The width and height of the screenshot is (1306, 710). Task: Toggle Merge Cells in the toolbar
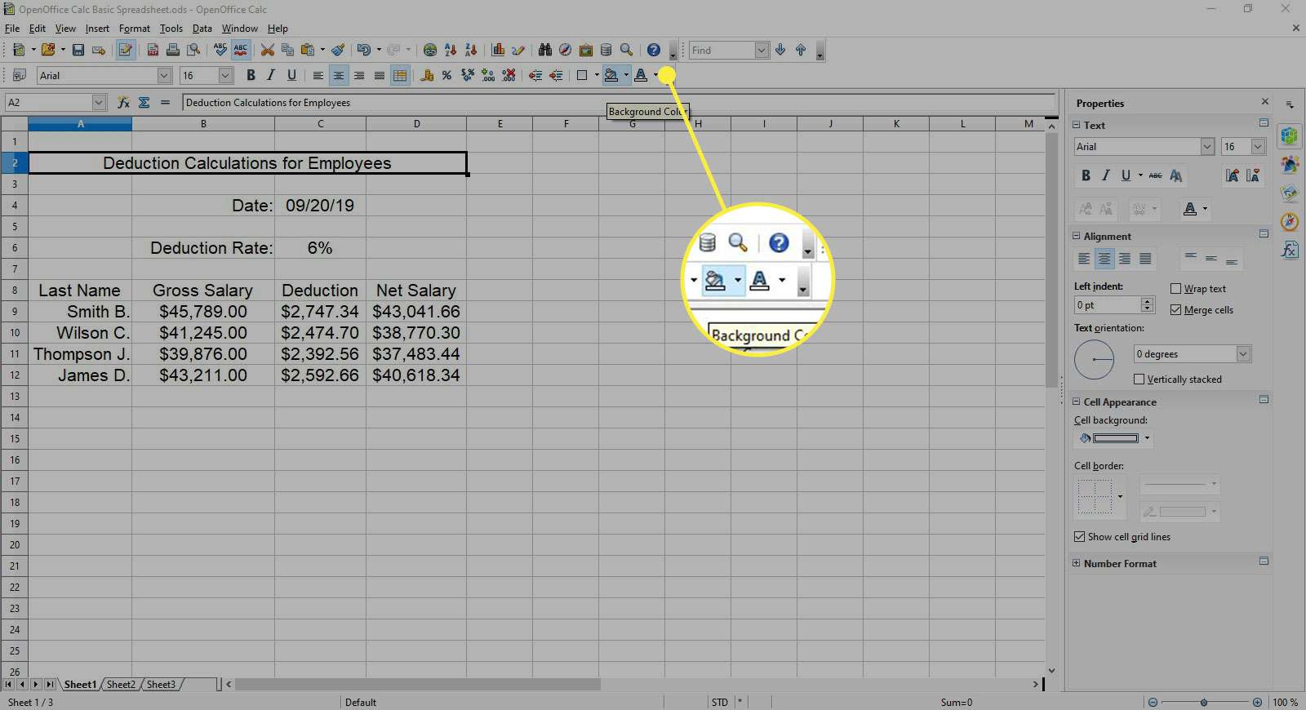click(x=400, y=75)
